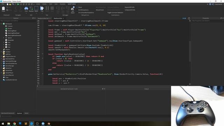
Task: Click the Step Into debugger icon
Action: 58,8
